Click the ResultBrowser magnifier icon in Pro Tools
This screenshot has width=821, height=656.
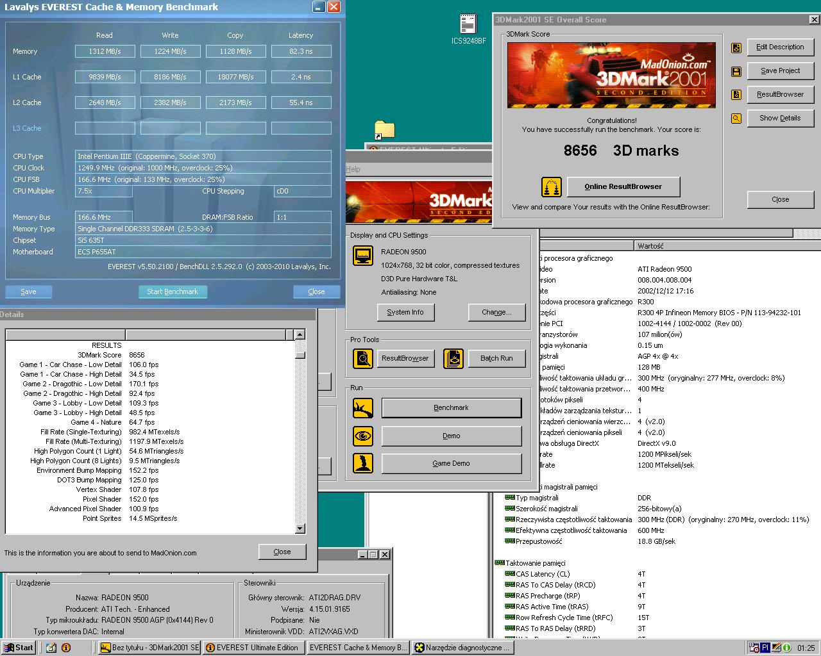point(363,358)
